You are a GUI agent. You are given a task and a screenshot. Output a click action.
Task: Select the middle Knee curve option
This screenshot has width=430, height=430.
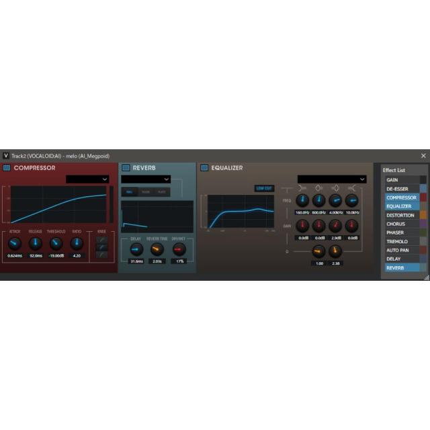coord(101,247)
